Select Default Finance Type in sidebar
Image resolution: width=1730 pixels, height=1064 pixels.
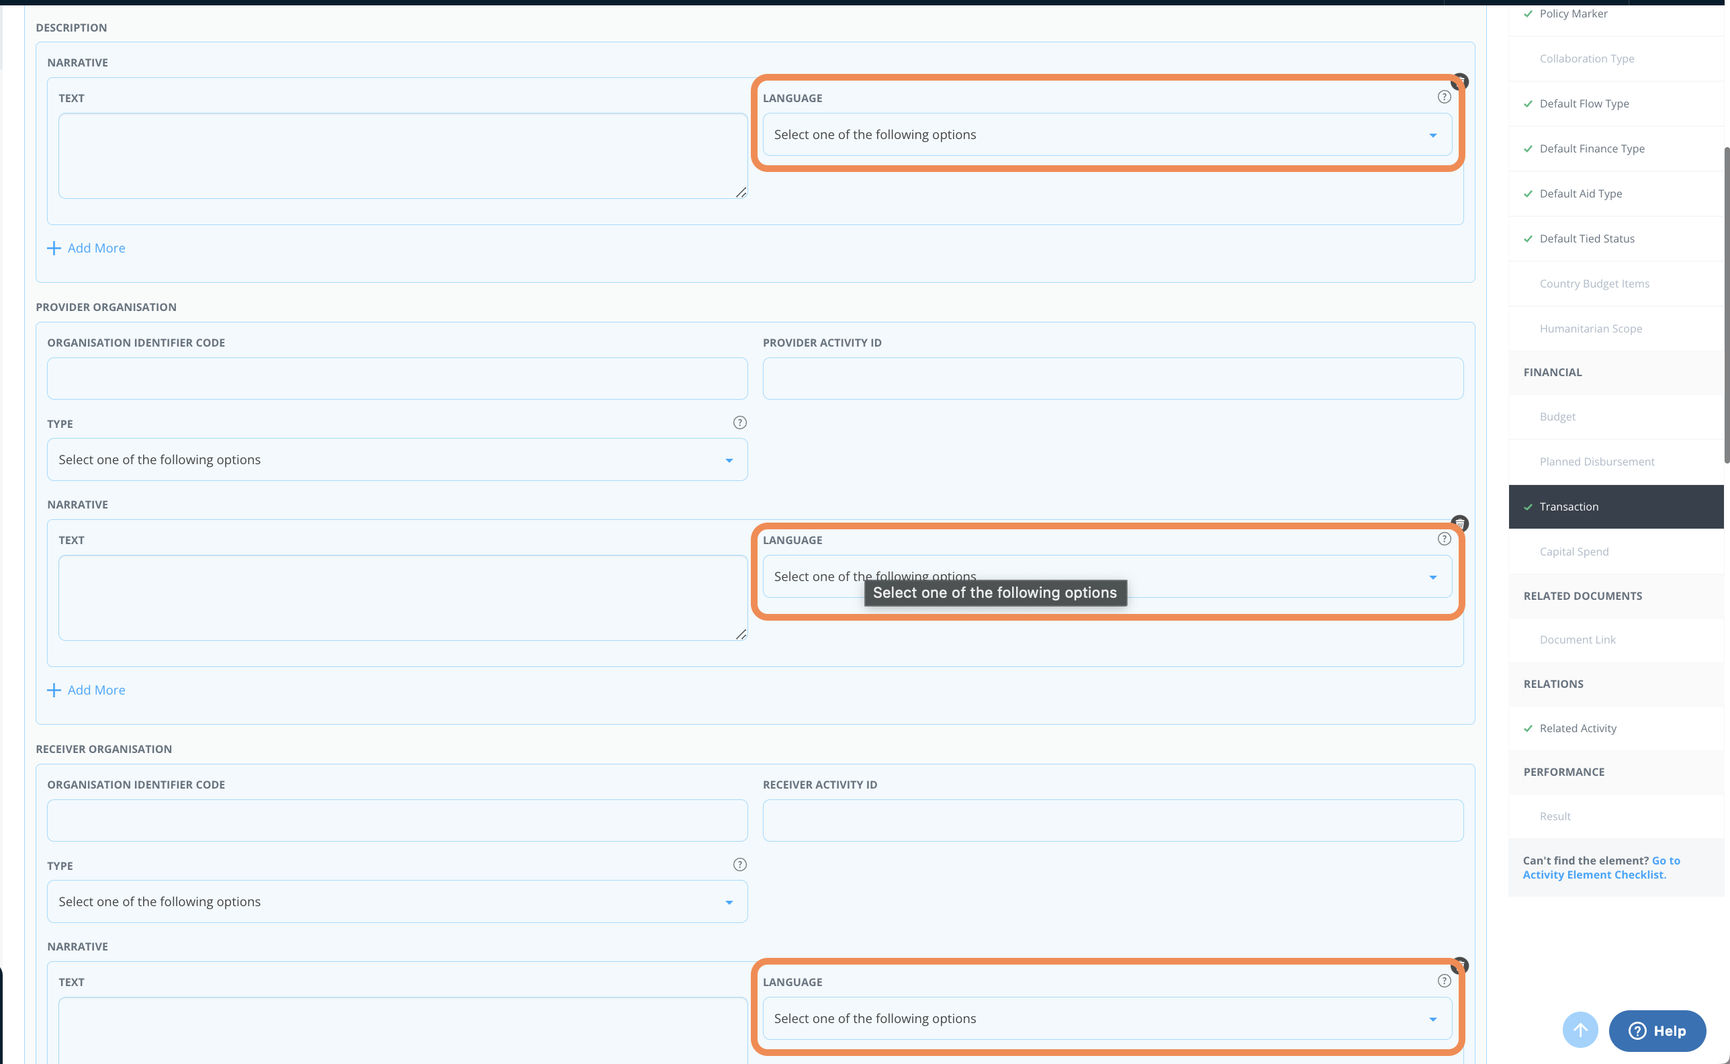1616,149
